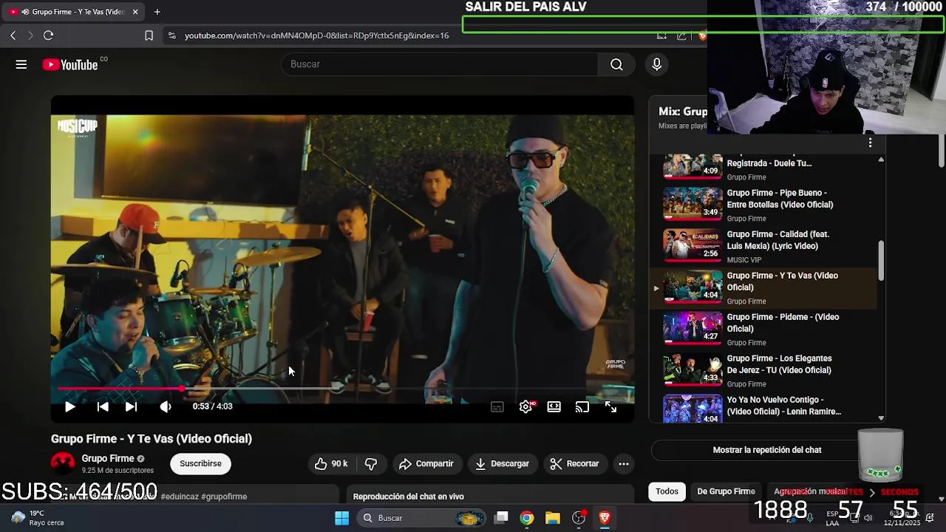Enter fullscreen mode
Viewport: 946px width, 532px height.
(x=610, y=406)
